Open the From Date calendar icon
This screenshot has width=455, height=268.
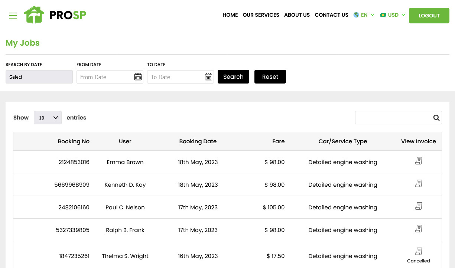[x=138, y=77]
